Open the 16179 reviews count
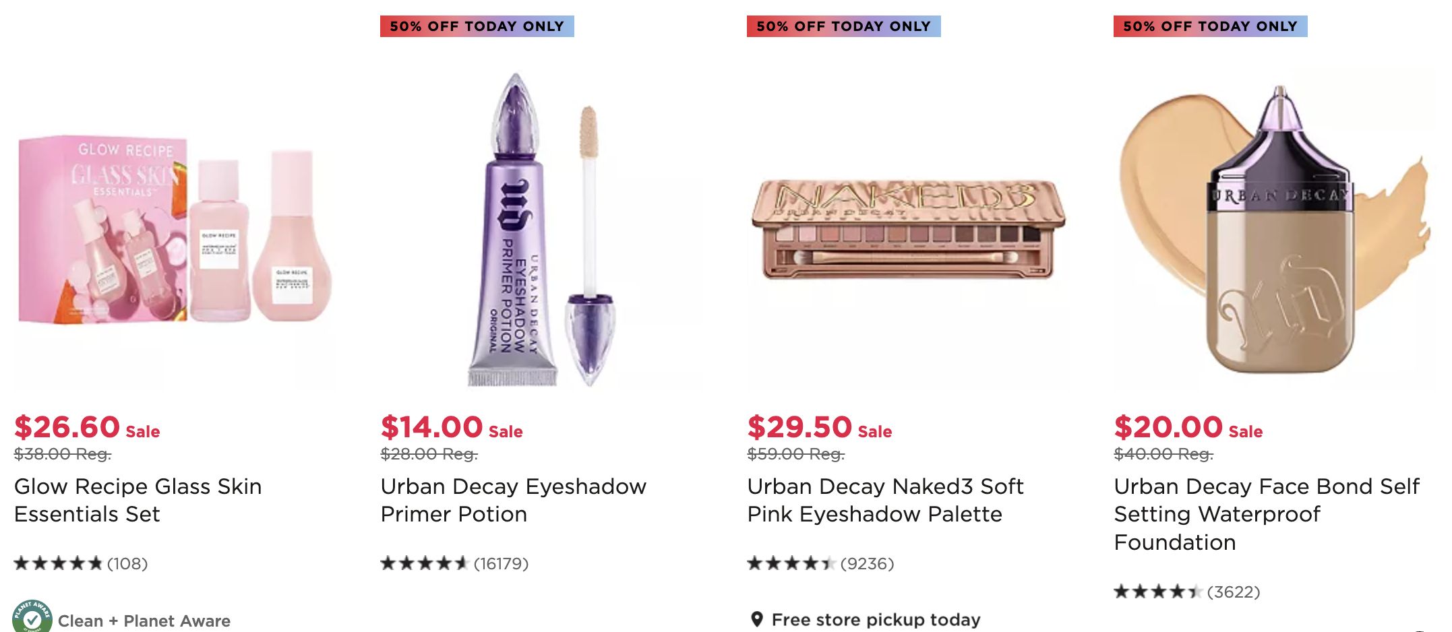This screenshot has width=1452, height=632. coord(501,563)
